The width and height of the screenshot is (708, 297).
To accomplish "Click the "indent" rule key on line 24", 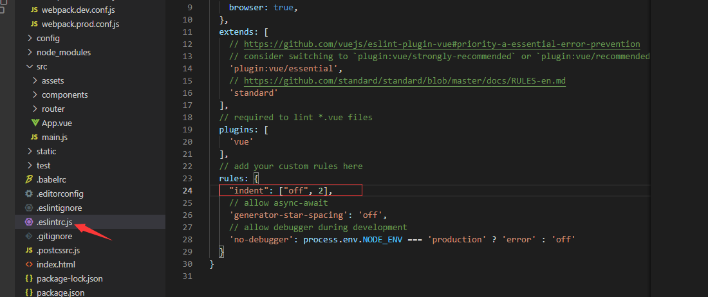I will 249,191.
